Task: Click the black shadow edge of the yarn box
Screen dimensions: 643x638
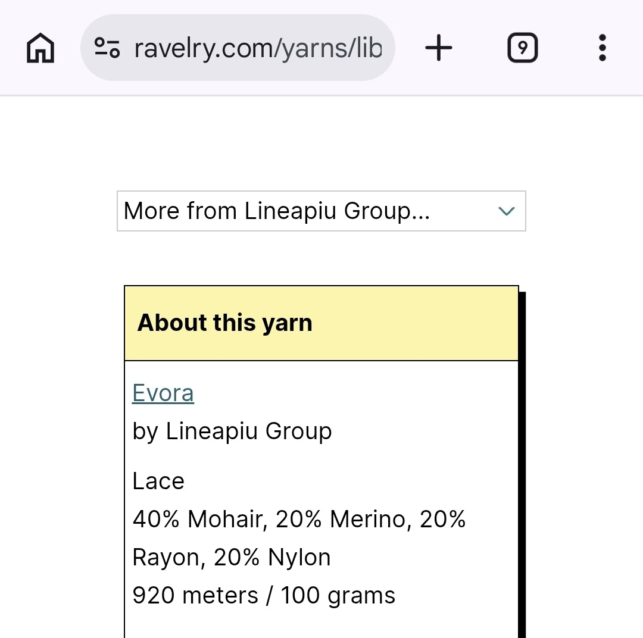Action: (522, 464)
